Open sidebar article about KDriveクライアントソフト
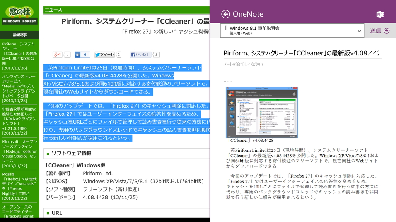 [x=20, y=121]
